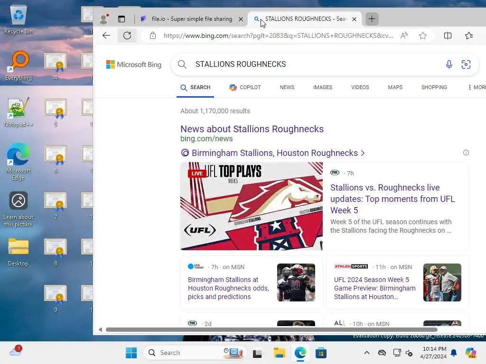Open visual search camera icon
Screen dimensions: 486x364
(466, 64)
